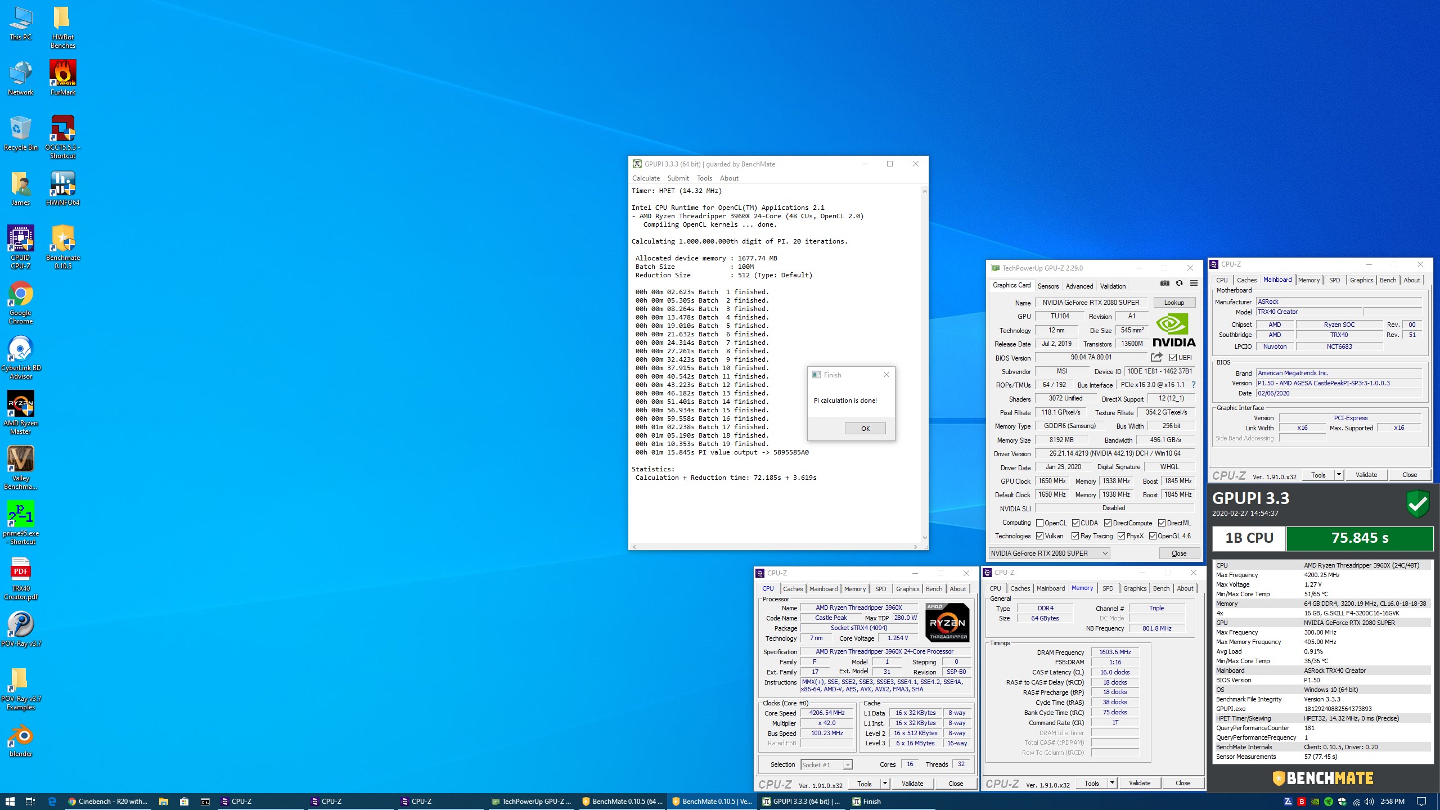Launch Google Chrome from desktop
1440x810 pixels.
point(21,302)
